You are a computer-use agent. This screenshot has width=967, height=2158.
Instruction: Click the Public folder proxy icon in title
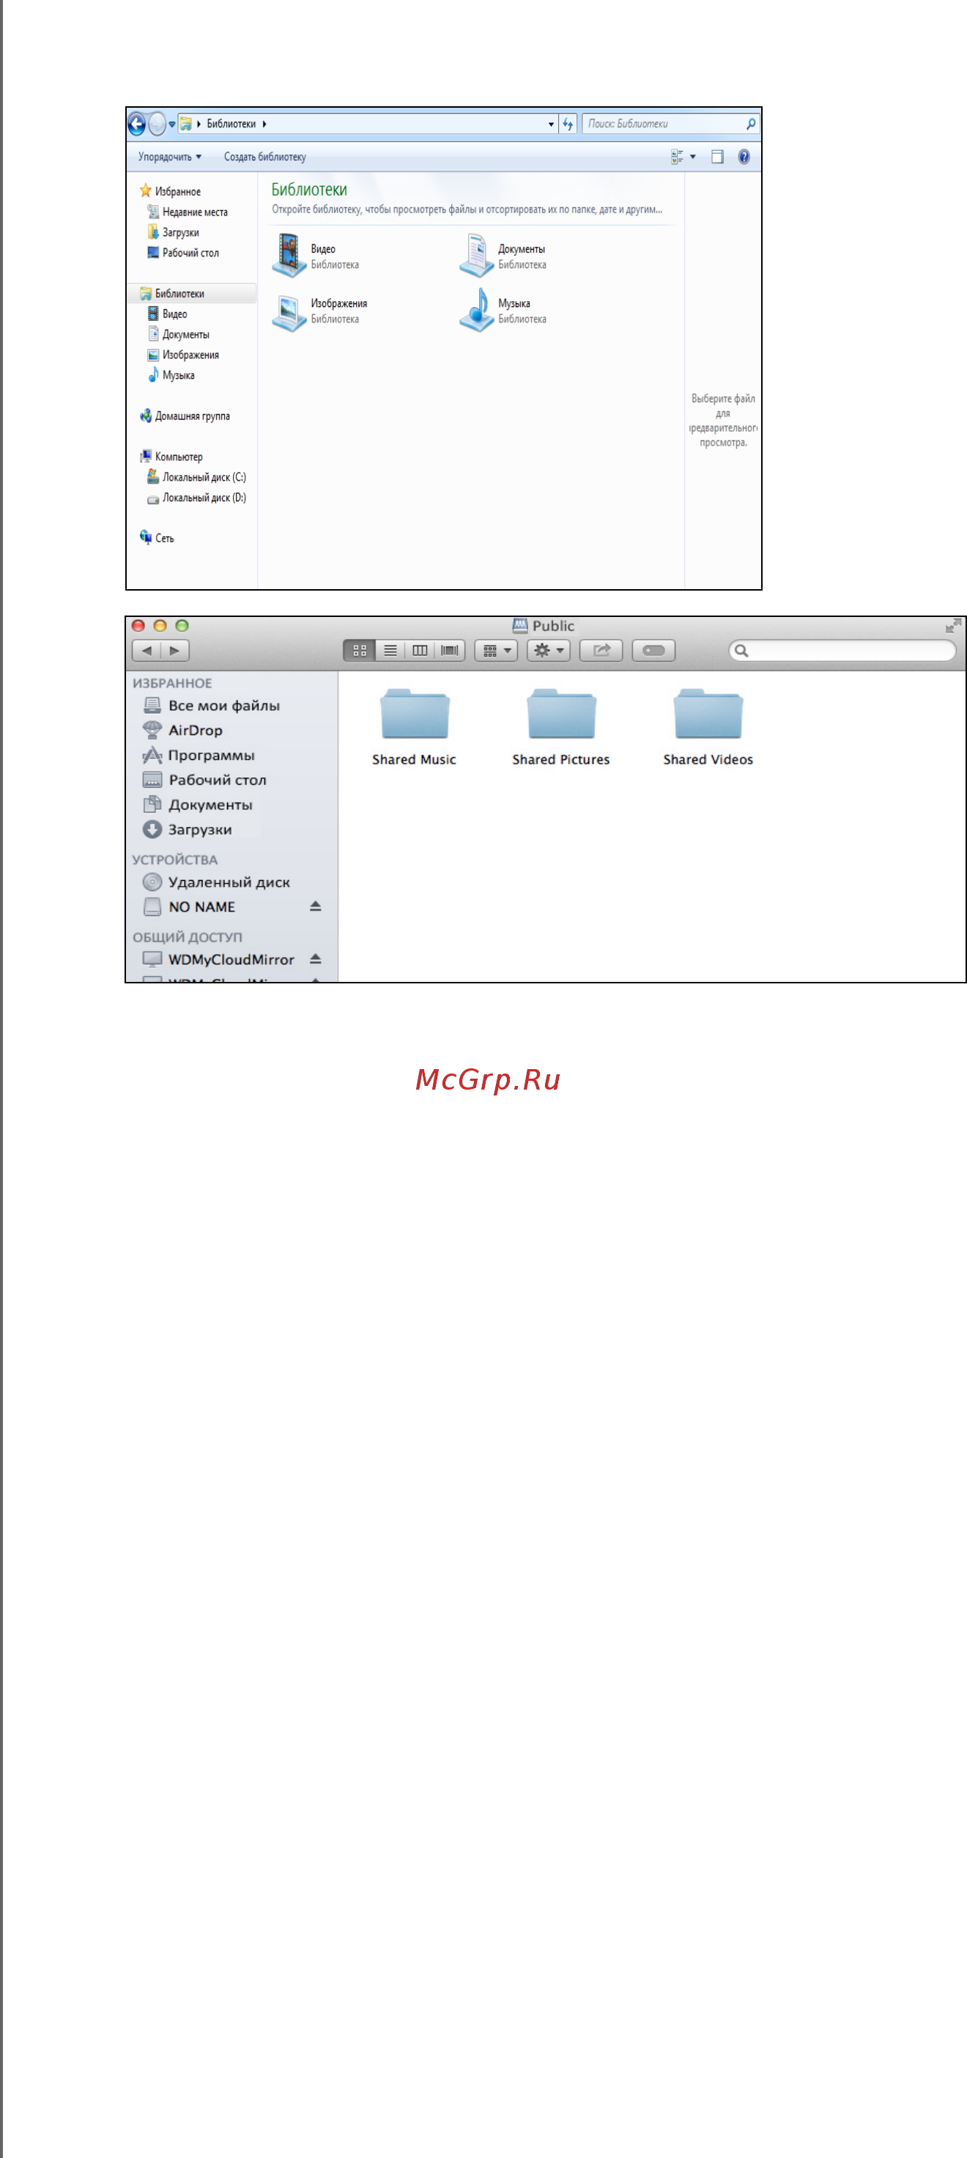(x=520, y=626)
